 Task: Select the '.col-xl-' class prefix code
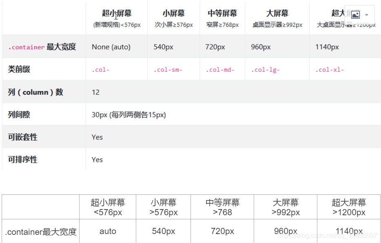(x=330, y=70)
